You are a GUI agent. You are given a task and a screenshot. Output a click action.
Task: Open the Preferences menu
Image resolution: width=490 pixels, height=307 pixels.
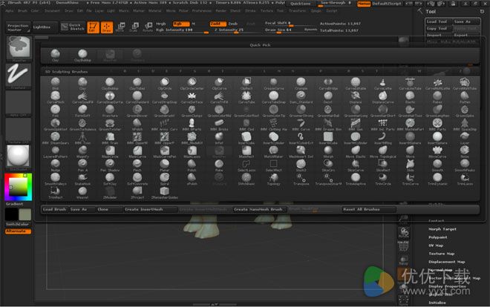pyautogui.click(x=201, y=10)
